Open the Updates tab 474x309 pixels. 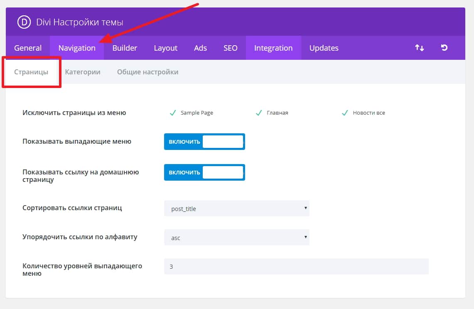point(324,48)
